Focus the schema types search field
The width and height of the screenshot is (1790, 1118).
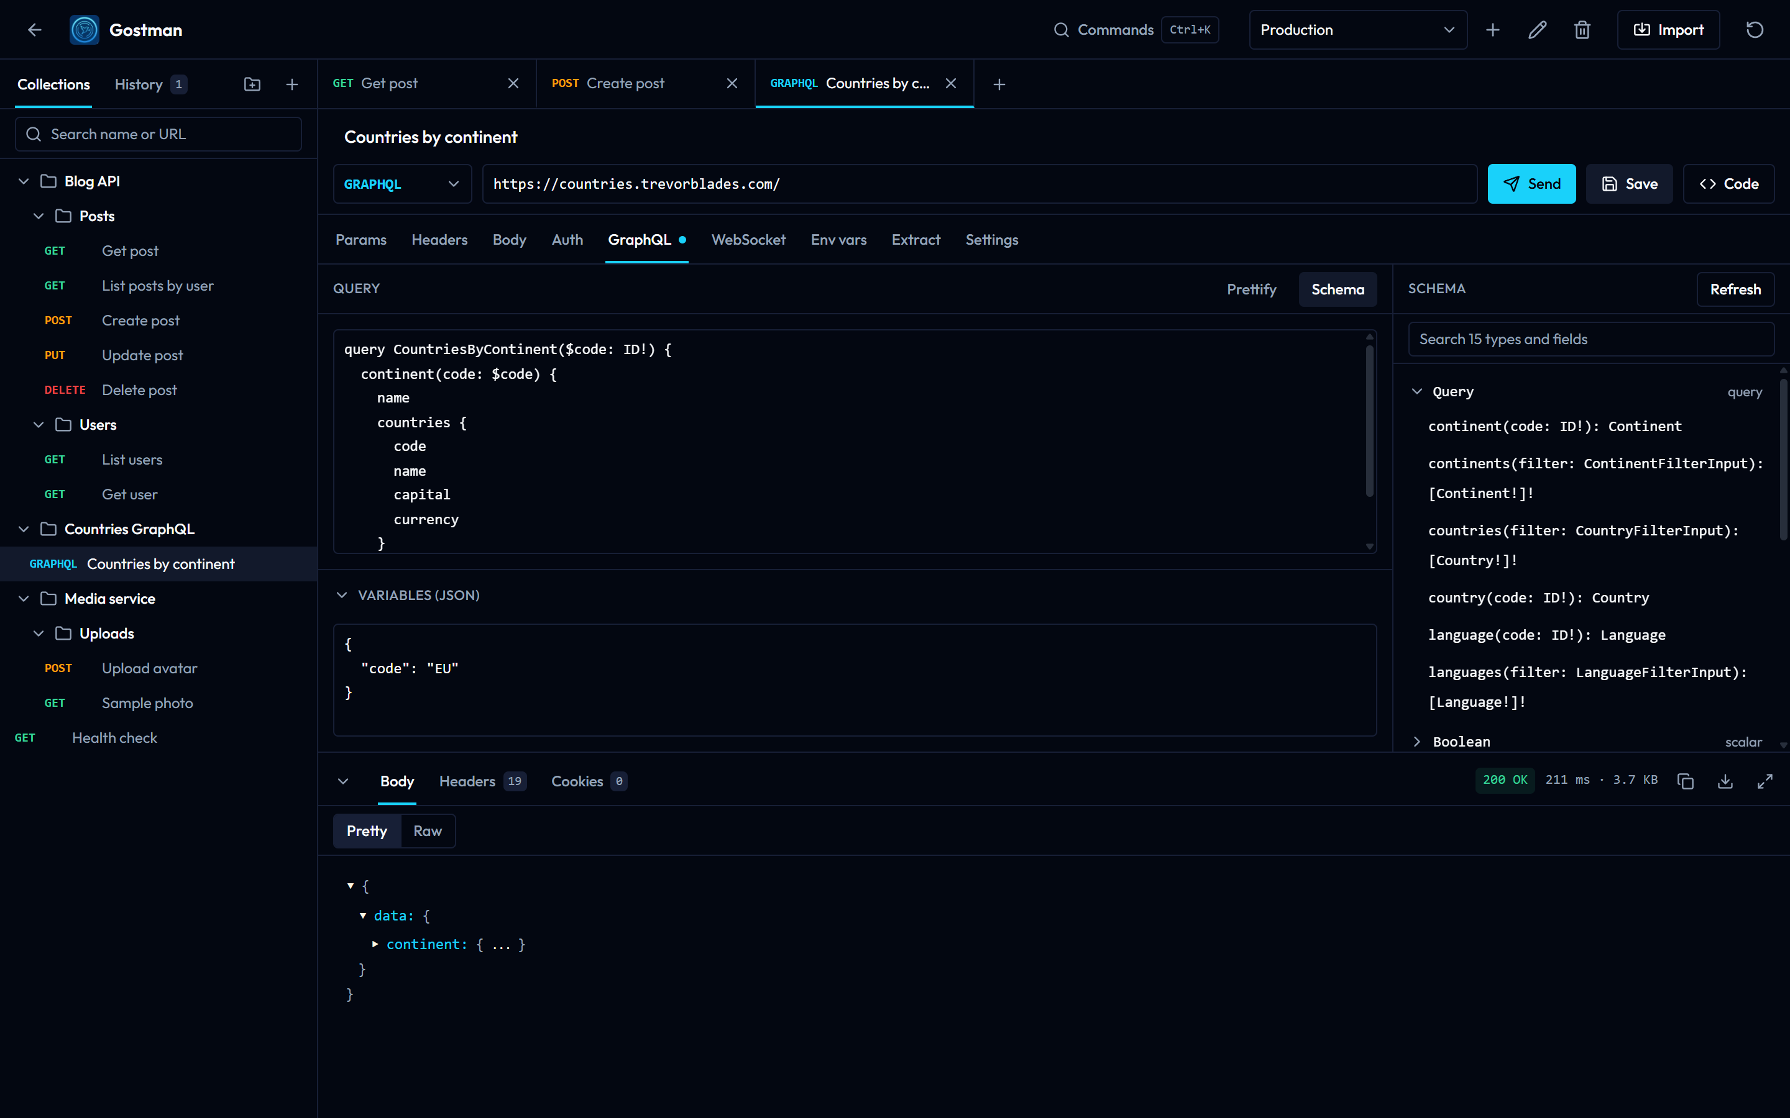click(1591, 339)
